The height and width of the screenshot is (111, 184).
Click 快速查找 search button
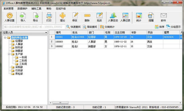[73, 27]
